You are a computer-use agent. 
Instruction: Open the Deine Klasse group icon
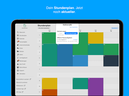click(x=18, y=67)
